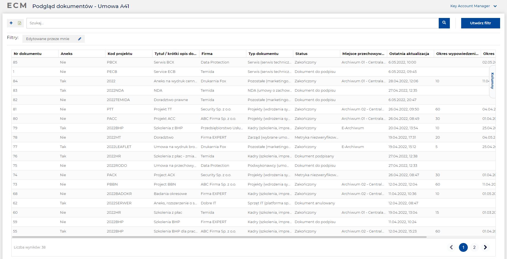Viewport: 507px width, 259px height.
Task: Click project code '2022LEAFLET'
Action: (119, 147)
